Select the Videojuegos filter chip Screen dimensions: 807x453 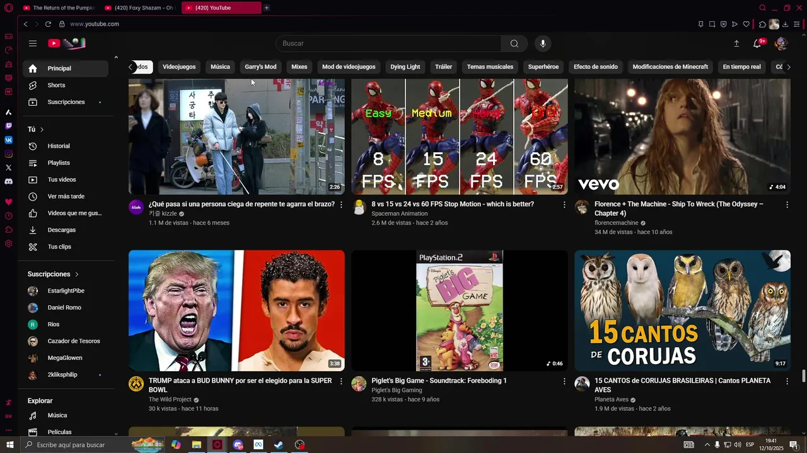click(x=179, y=67)
